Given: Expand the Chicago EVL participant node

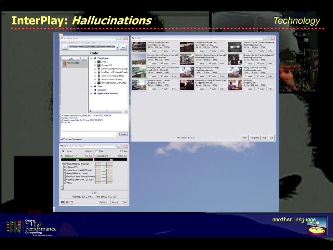Looking at the screenshot, I should [x=95, y=65].
